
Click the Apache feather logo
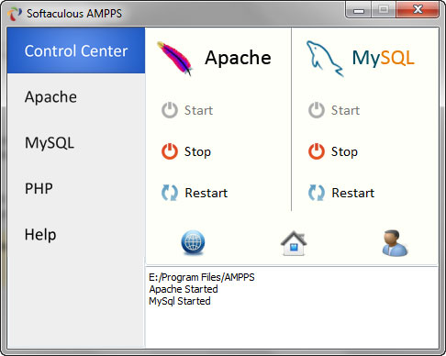pos(174,58)
